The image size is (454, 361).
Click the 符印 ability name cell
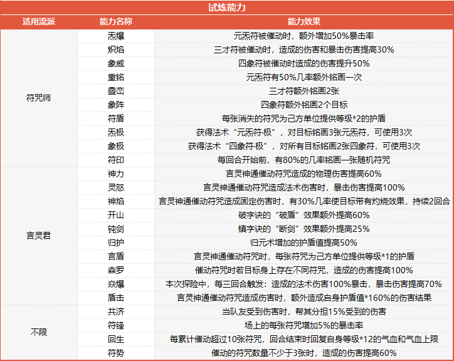click(116, 160)
